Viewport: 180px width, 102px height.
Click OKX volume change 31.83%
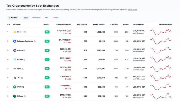tap(67, 79)
